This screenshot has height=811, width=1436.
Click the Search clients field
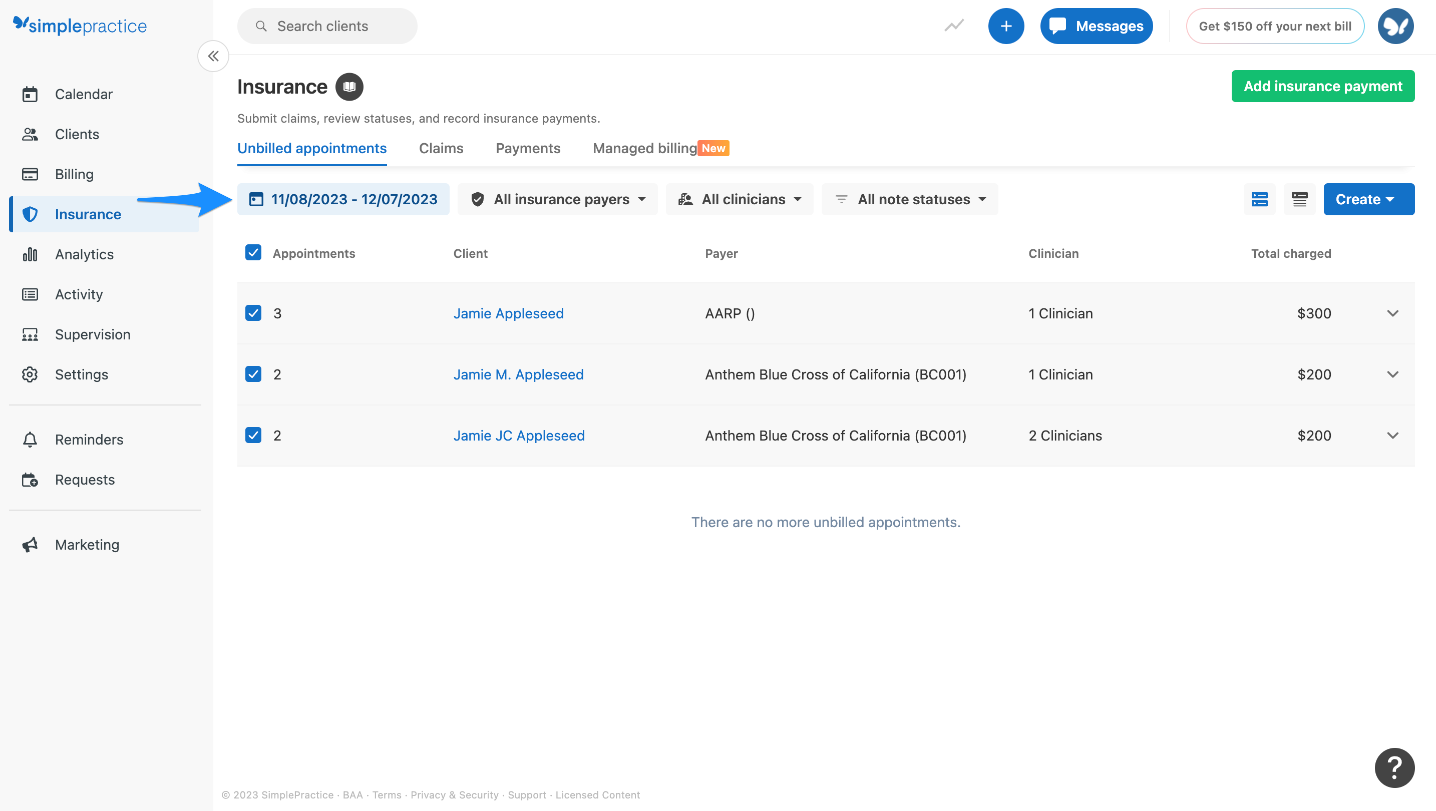327,26
